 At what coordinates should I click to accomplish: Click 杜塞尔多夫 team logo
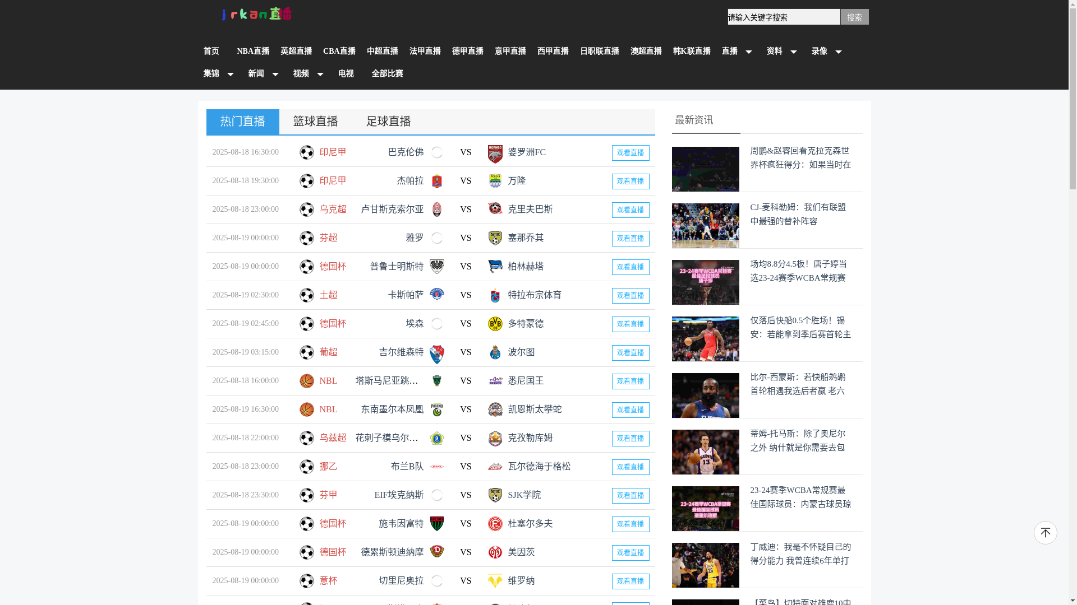pos(495,524)
